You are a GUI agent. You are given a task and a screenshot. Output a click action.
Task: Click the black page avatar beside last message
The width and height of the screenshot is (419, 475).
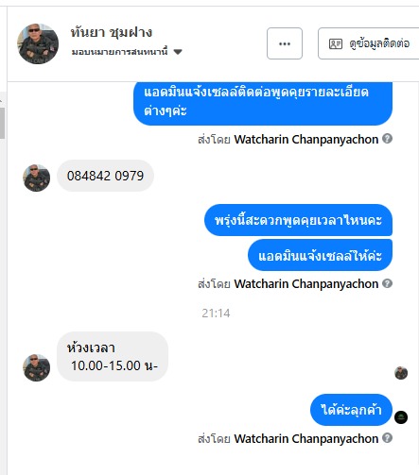401,417
